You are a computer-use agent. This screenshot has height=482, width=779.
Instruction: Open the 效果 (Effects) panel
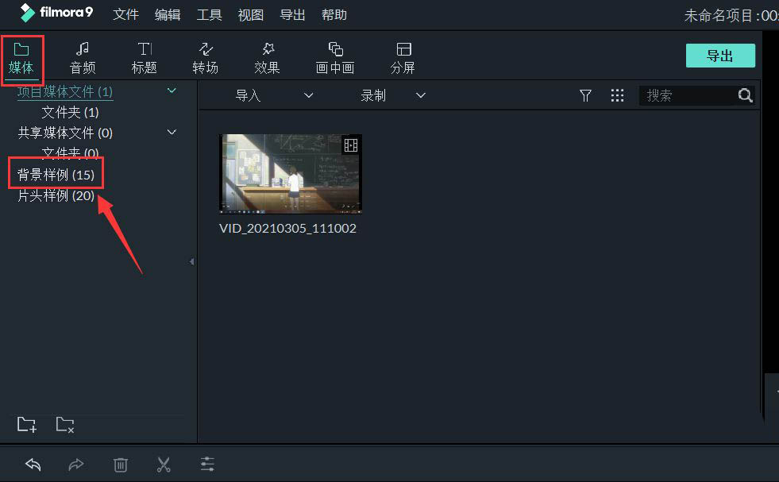coord(267,56)
